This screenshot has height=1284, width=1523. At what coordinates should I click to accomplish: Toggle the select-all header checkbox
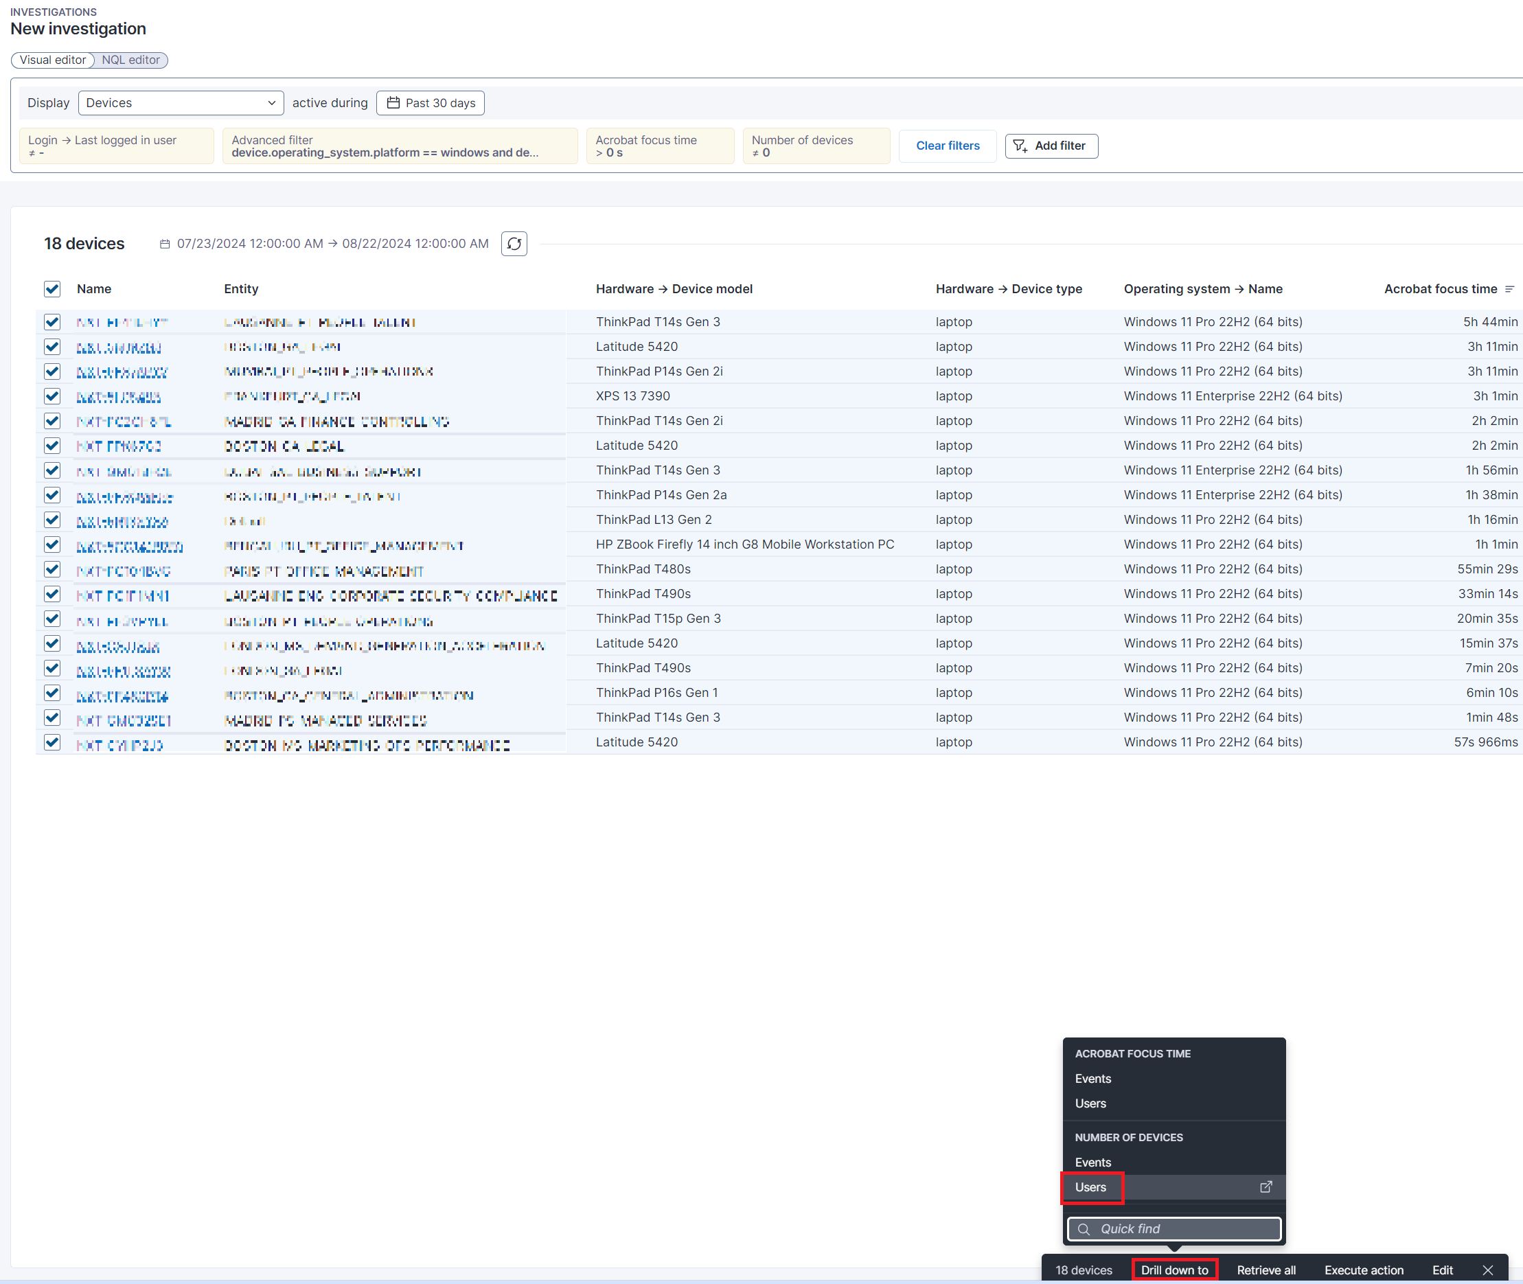[51, 289]
